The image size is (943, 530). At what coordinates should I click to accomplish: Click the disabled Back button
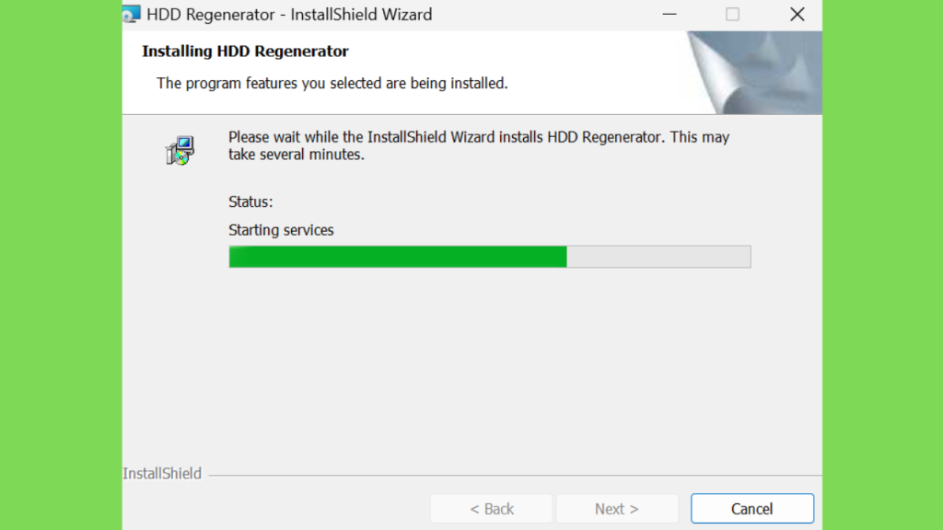pos(492,508)
